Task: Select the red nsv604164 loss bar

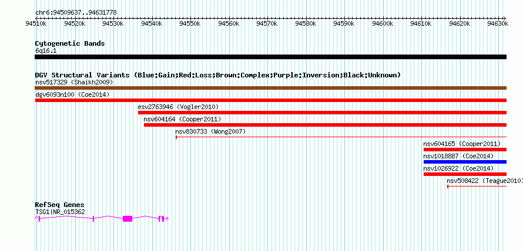Action: click(325, 125)
